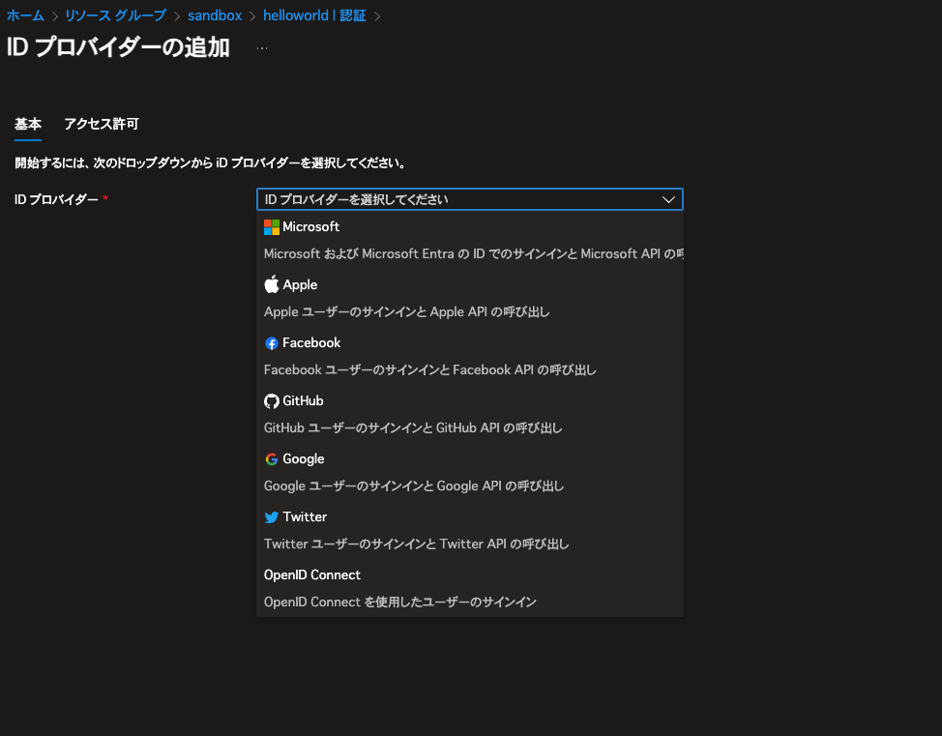Click Microsoft Entra description text
The height and width of the screenshot is (736, 942).
(473, 254)
